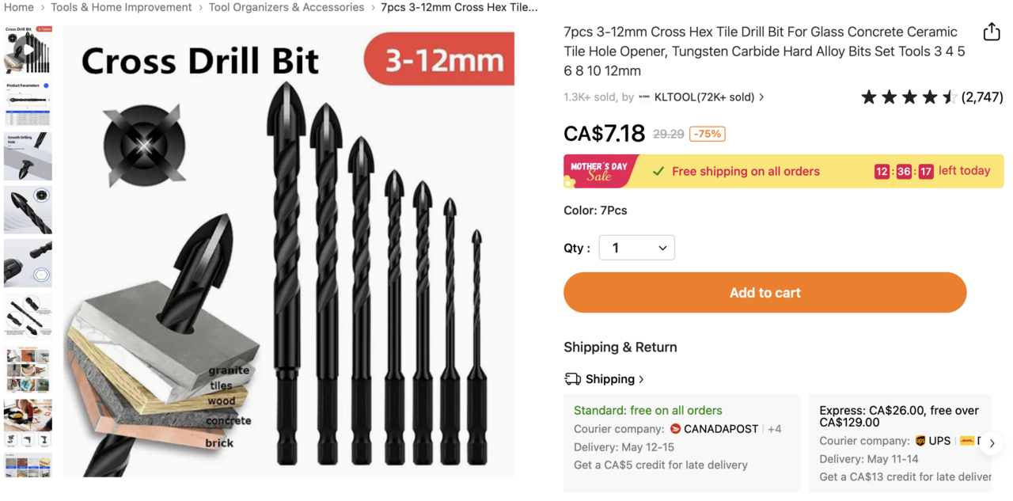Open Tools & Home Improvement breadcrumb
The width and height of the screenshot is (1013, 501).
(x=121, y=7)
